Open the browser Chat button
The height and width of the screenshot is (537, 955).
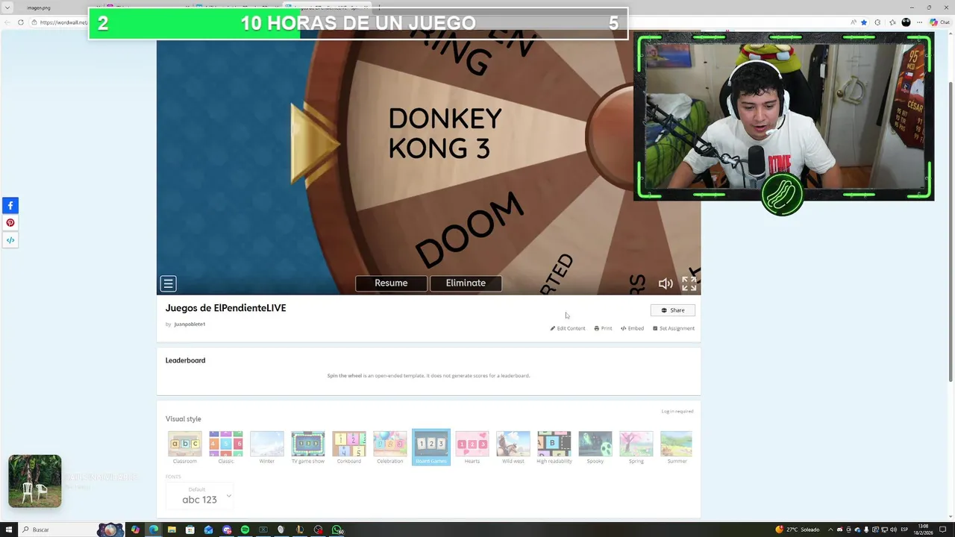(x=939, y=22)
